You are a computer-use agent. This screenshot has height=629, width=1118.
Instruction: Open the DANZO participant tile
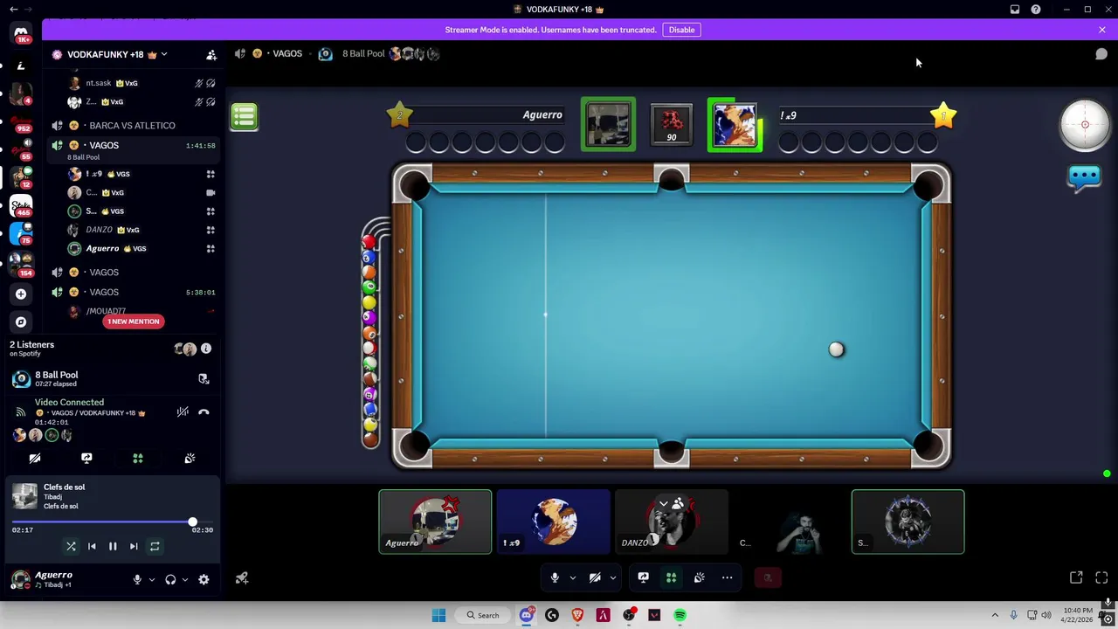(x=671, y=522)
